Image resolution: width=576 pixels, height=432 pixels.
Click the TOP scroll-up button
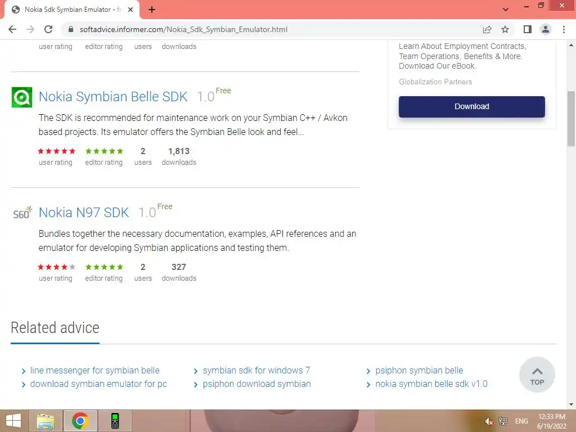[537, 375]
